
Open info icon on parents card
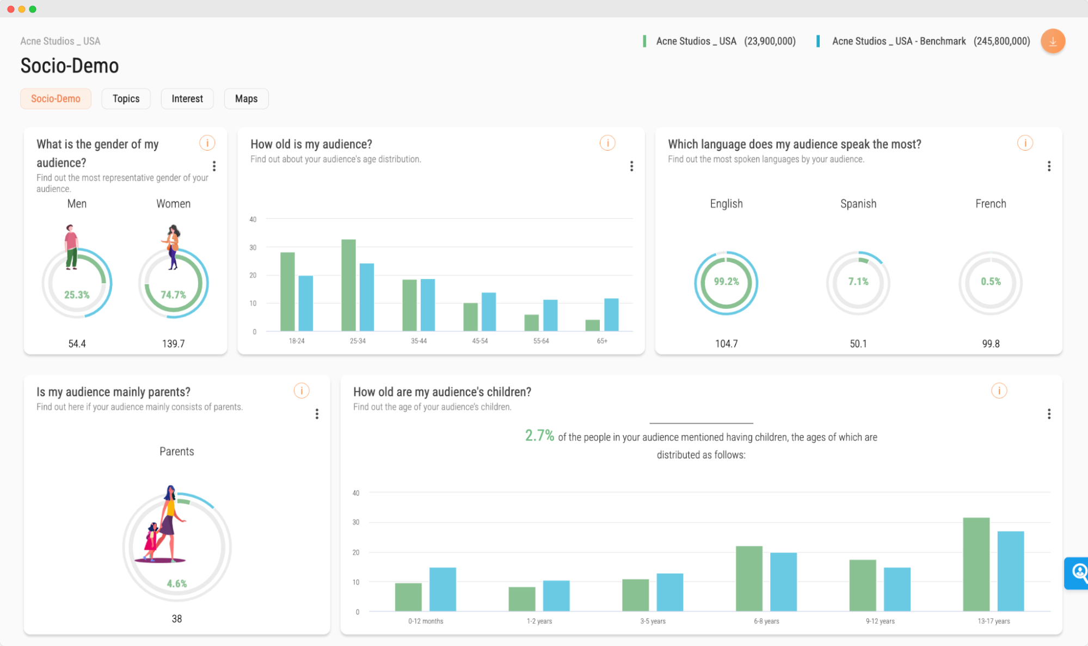pos(302,390)
